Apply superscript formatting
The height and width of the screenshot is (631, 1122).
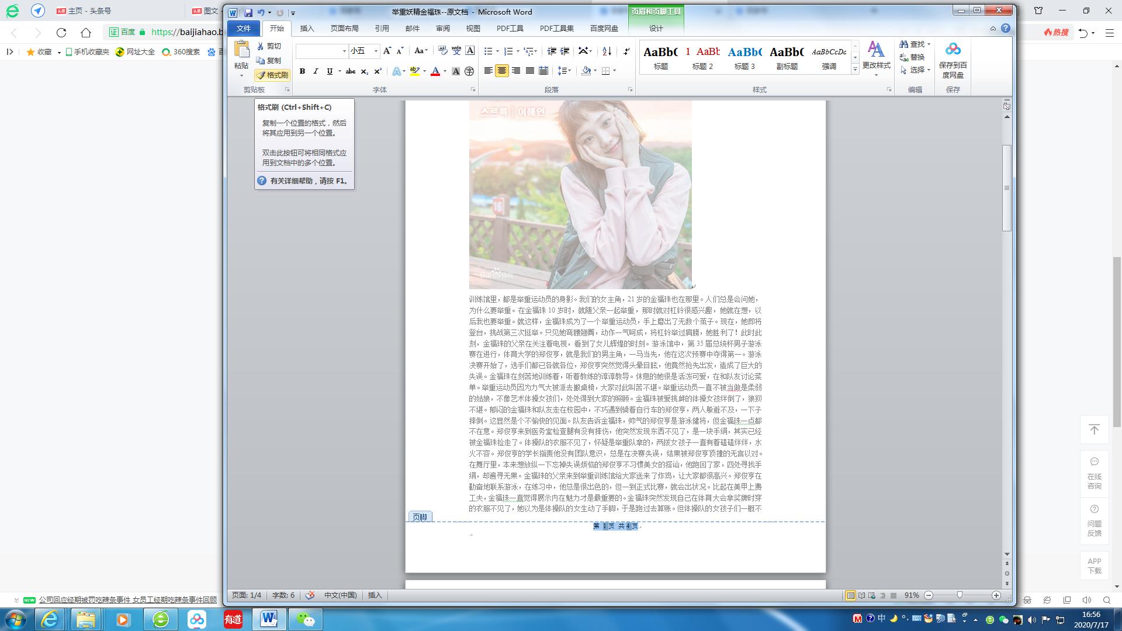tap(377, 71)
